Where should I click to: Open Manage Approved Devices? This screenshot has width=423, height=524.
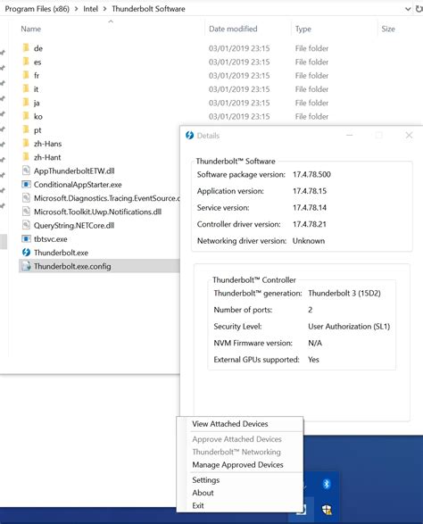point(237,465)
